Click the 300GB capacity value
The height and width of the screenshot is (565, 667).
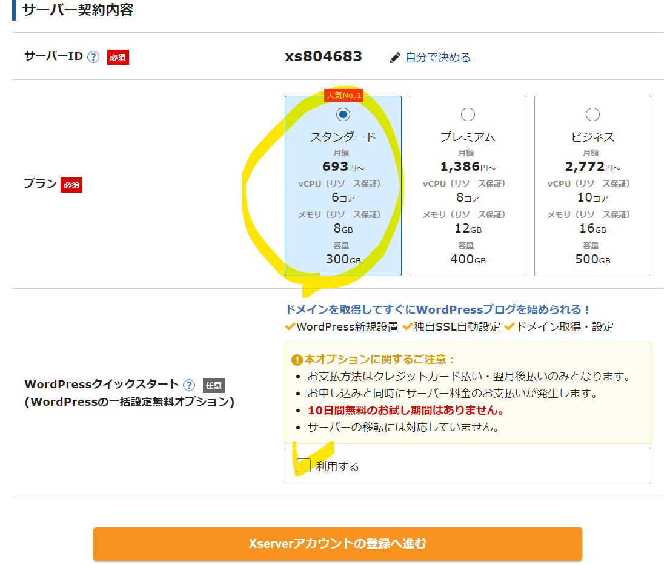(343, 259)
